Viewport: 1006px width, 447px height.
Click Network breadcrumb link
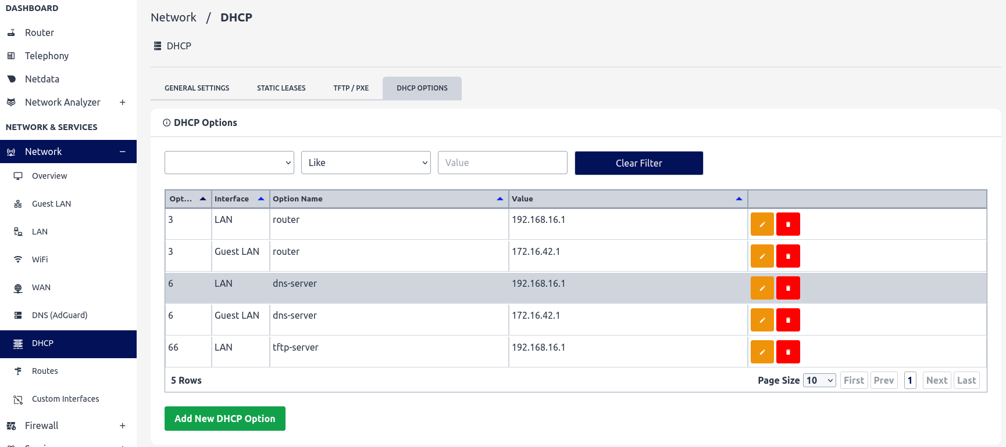[x=173, y=17]
